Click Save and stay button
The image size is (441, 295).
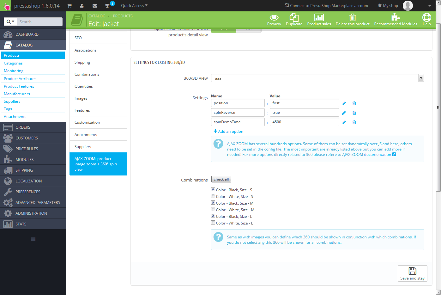(x=412, y=273)
